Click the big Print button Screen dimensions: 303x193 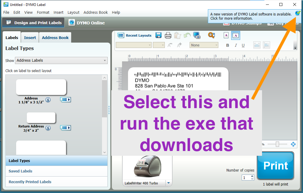click(x=275, y=166)
